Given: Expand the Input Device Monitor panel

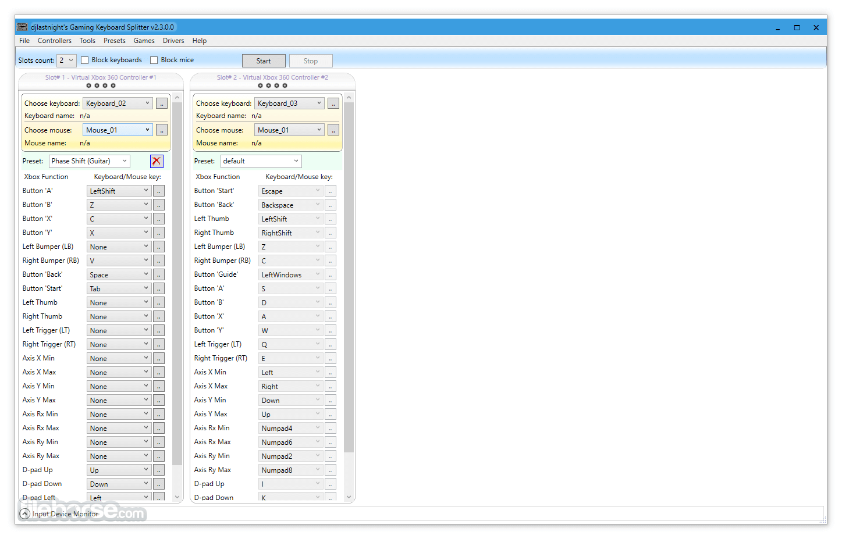Looking at the screenshot, I should pos(25,514).
